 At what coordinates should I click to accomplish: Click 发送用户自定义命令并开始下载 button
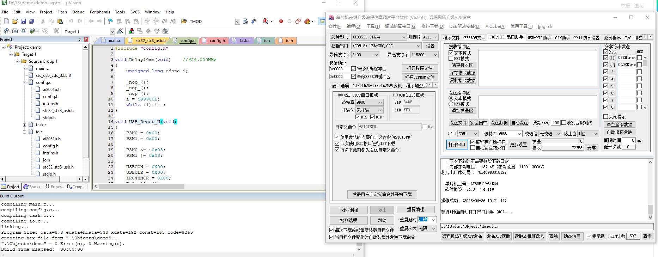pyautogui.click(x=382, y=194)
